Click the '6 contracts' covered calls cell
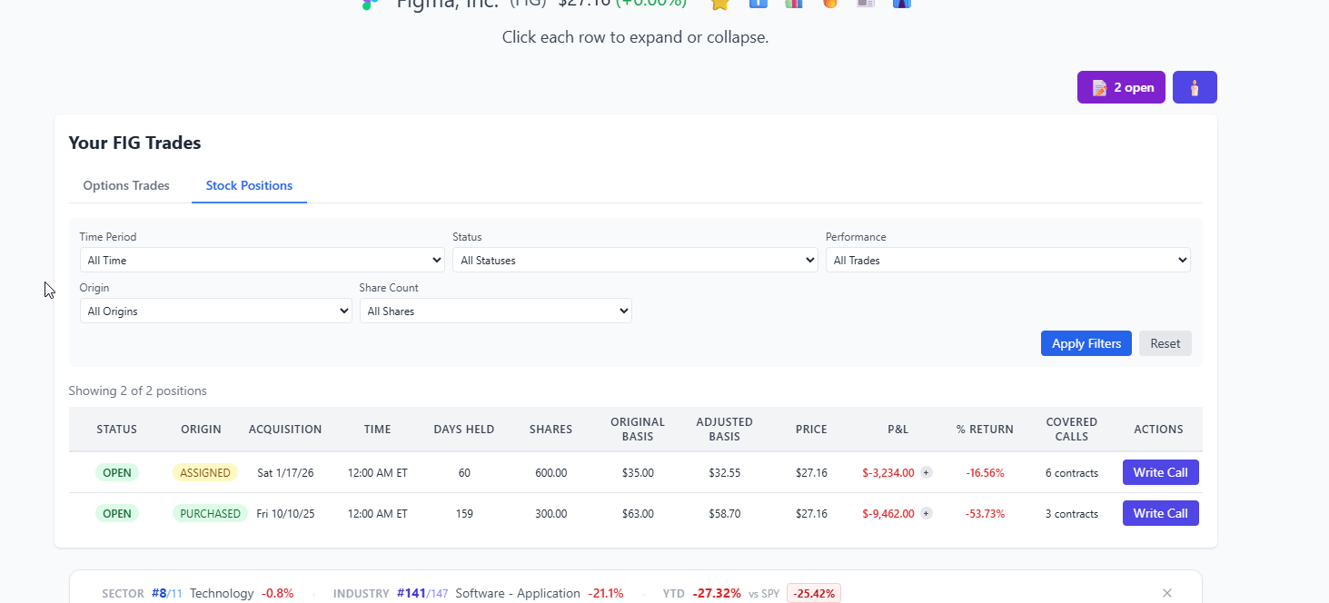 pos(1072,473)
